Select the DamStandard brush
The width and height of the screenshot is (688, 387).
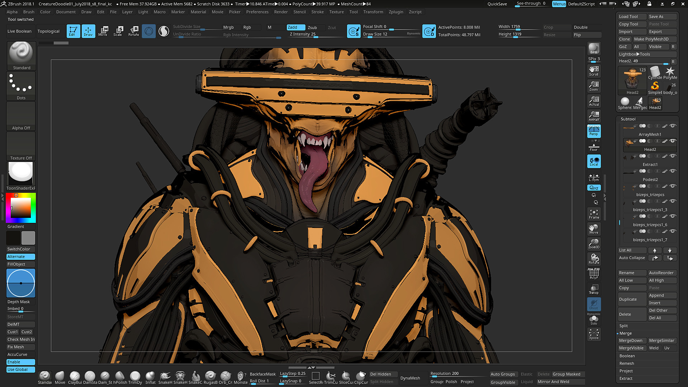pos(90,378)
